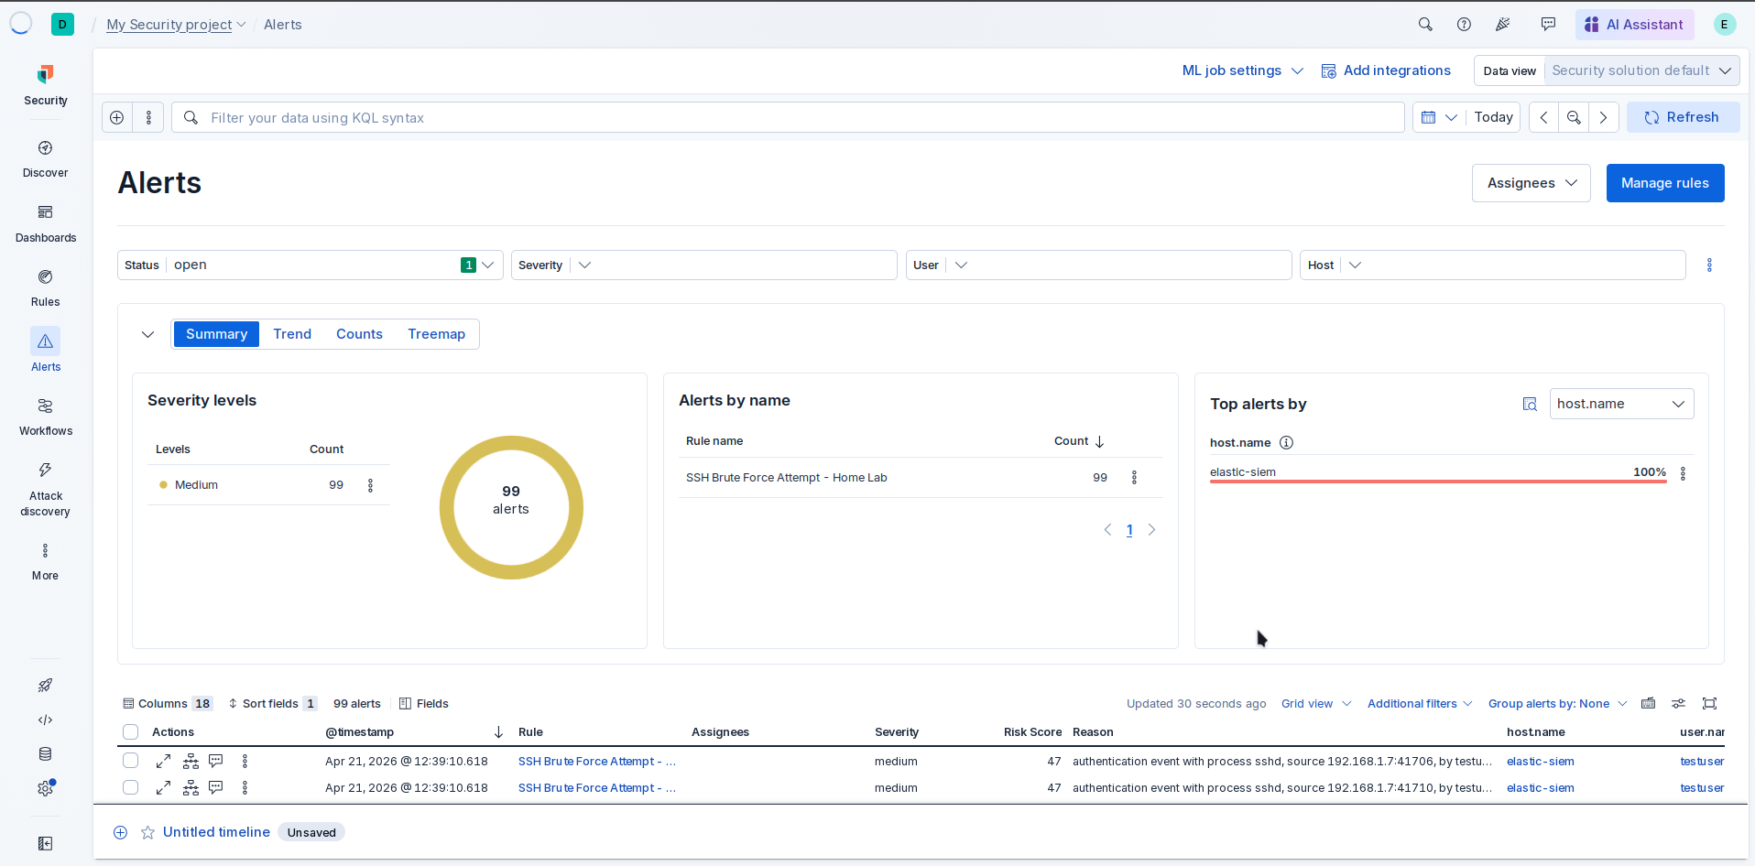This screenshot has width=1755, height=866.
Task: Star the Untitled timeline as favorite
Action: [147, 833]
